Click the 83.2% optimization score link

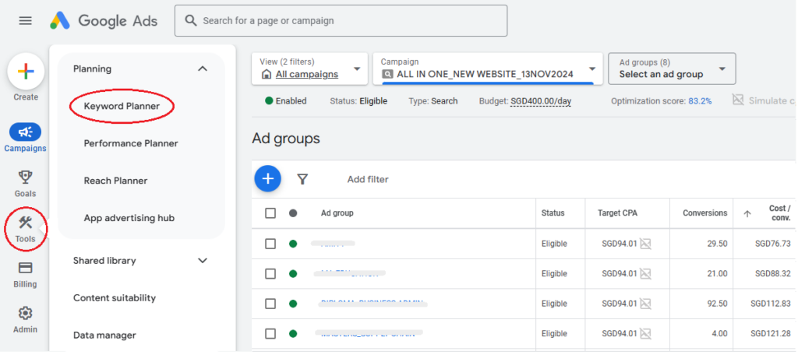[x=699, y=101]
